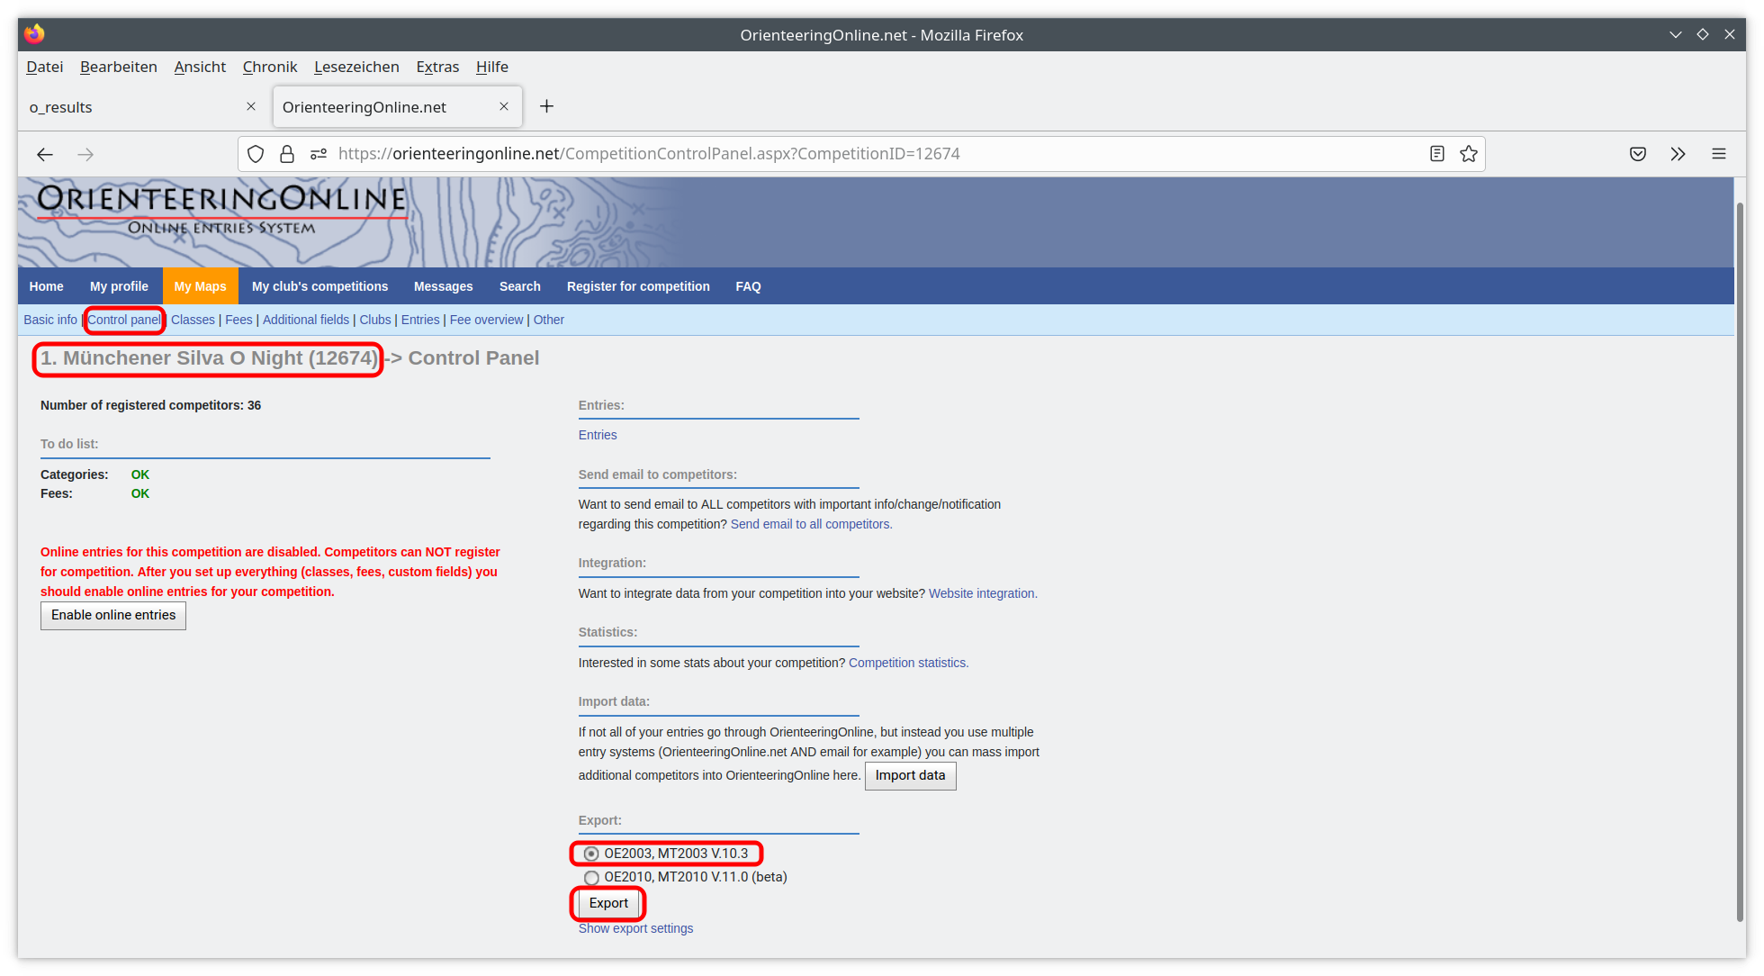
Task: Open the Clubs submenu link
Action: [x=375, y=320]
